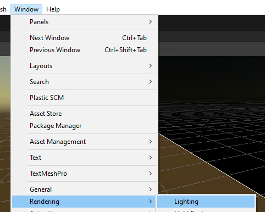
Task: Open the Asset Store entry
Action: coord(85,114)
